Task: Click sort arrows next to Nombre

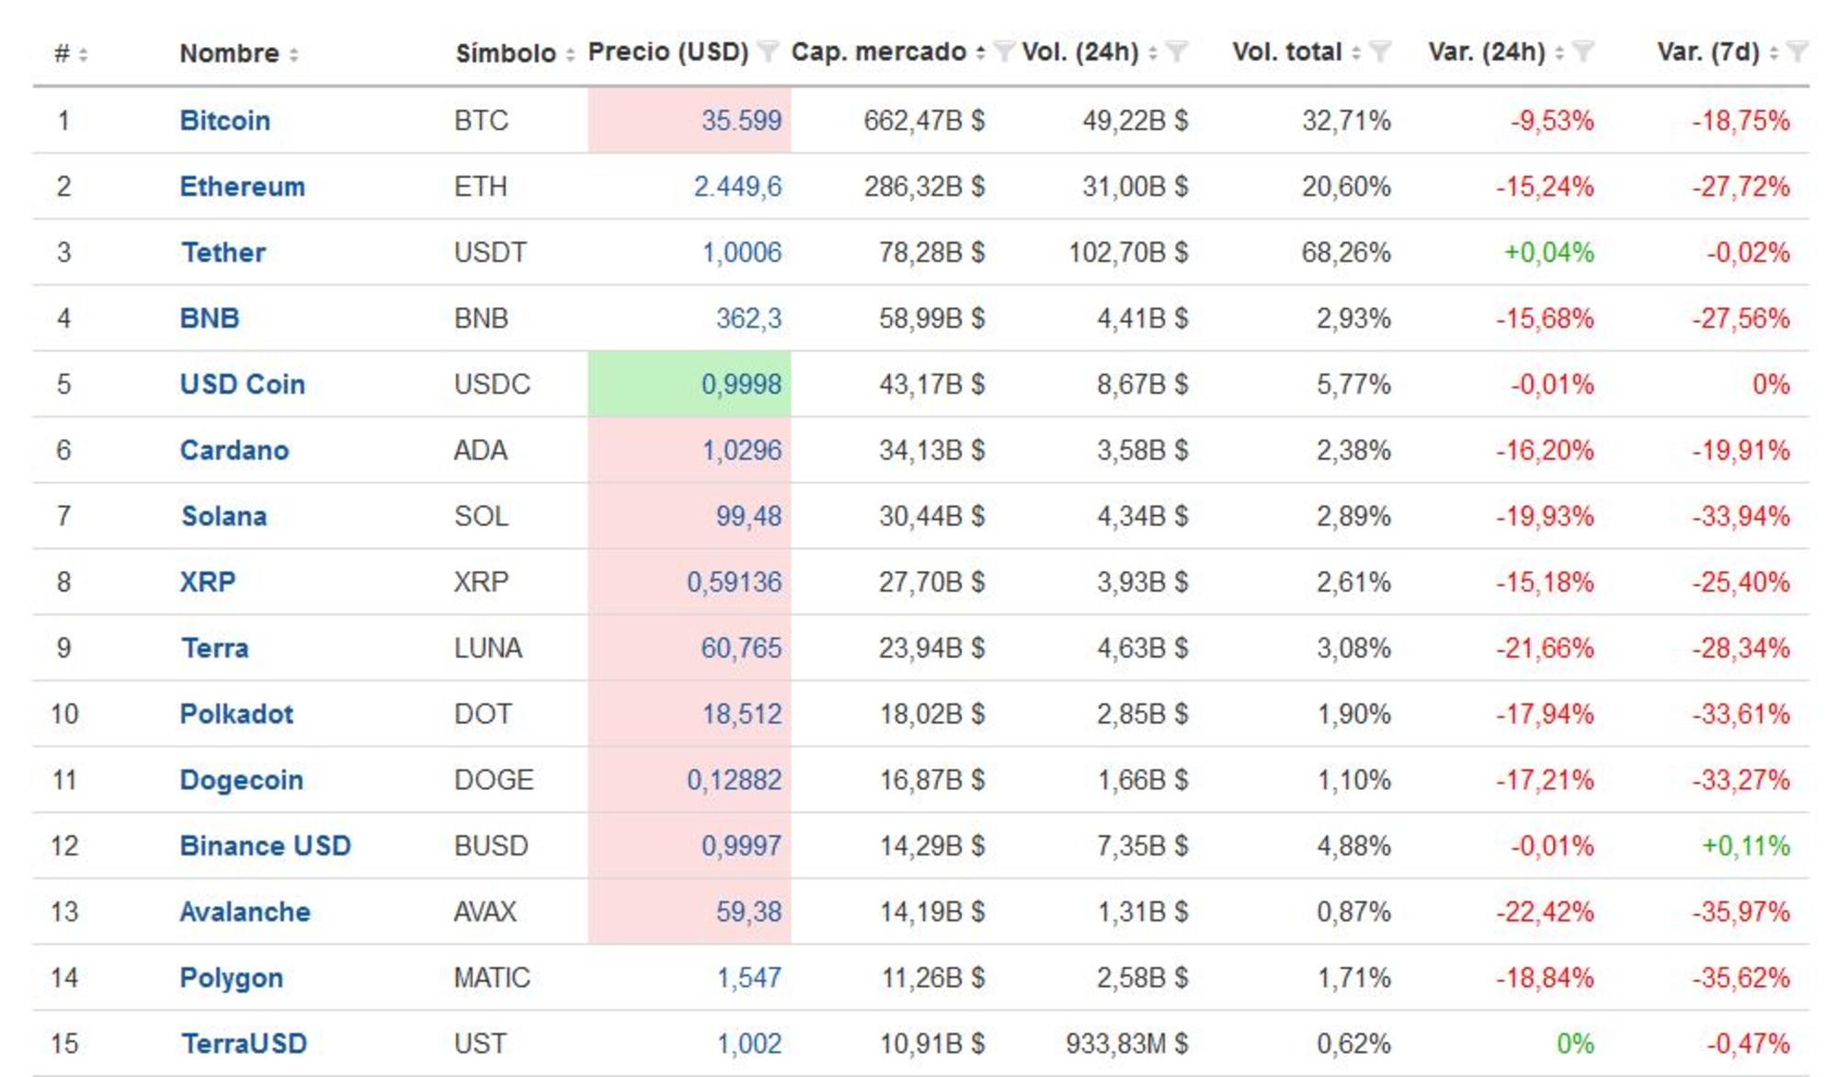Action: 293,54
